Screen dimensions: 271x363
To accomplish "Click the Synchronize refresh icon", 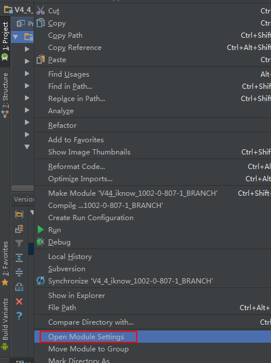I will tap(41, 281).
